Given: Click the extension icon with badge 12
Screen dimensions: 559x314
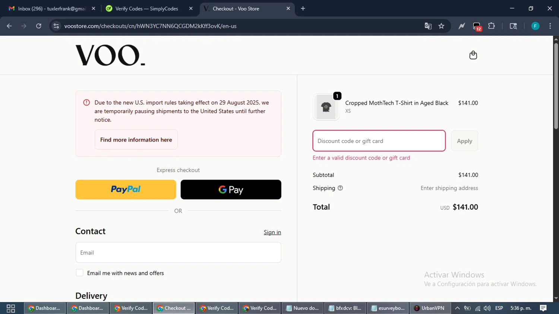Looking at the screenshot, I should point(477,26).
